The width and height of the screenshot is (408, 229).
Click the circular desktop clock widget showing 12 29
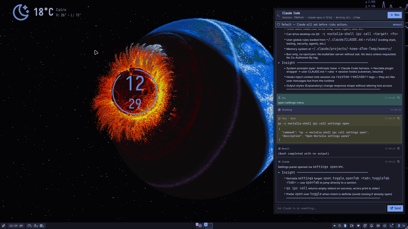(x=135, y=92)
